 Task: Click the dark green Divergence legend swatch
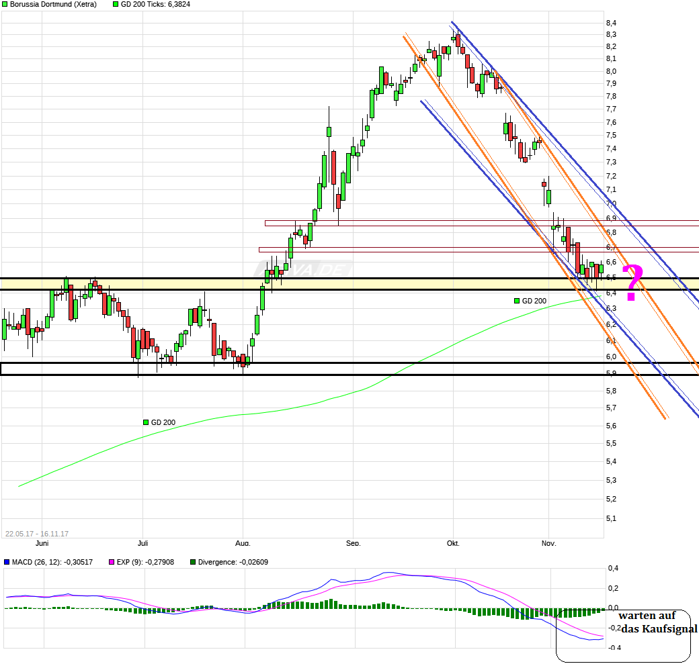[x=193, y=562]
